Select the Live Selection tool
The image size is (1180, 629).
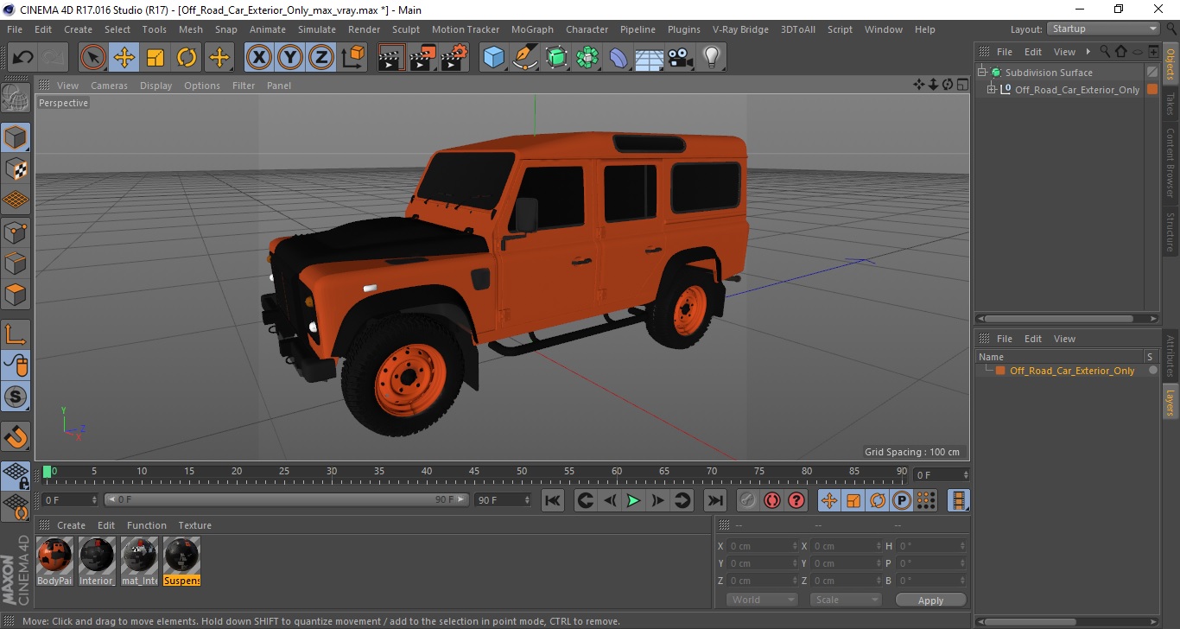coord(93,58)
